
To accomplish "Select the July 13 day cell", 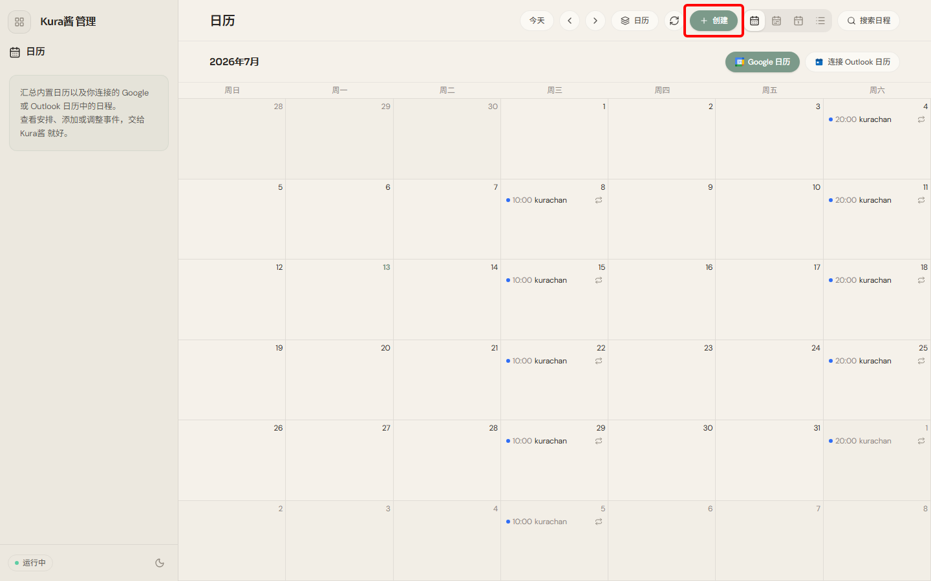I will (x=339, y=300).
